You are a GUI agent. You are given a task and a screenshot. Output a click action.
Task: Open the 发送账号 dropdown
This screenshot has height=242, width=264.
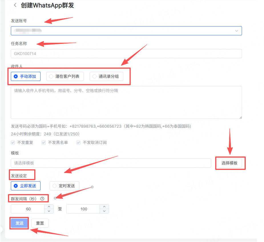click(x=126, y=31)
